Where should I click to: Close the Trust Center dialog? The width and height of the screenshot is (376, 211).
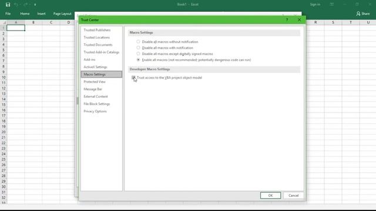point(299,20)
